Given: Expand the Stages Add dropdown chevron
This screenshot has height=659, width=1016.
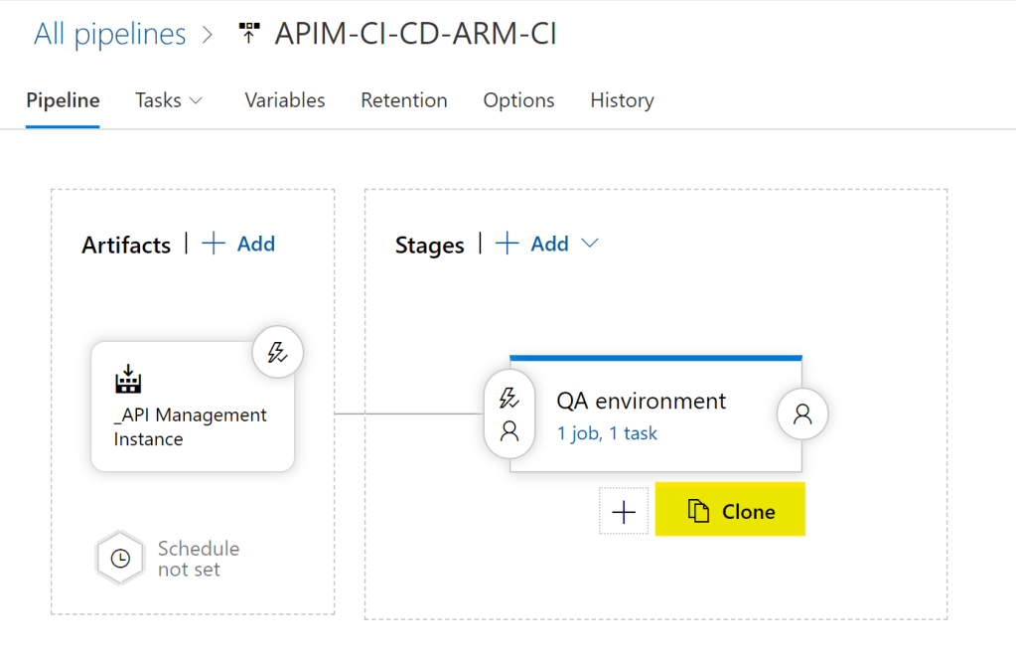Looking at the screenshot, I should pyautogui.click(x=589, y=244).
